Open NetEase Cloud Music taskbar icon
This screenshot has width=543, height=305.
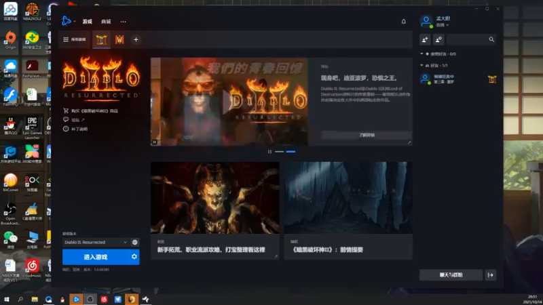click(104, 300)
